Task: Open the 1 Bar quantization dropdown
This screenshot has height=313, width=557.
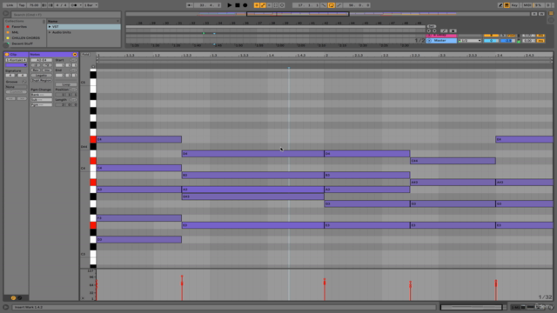Action: click(91, 5)
